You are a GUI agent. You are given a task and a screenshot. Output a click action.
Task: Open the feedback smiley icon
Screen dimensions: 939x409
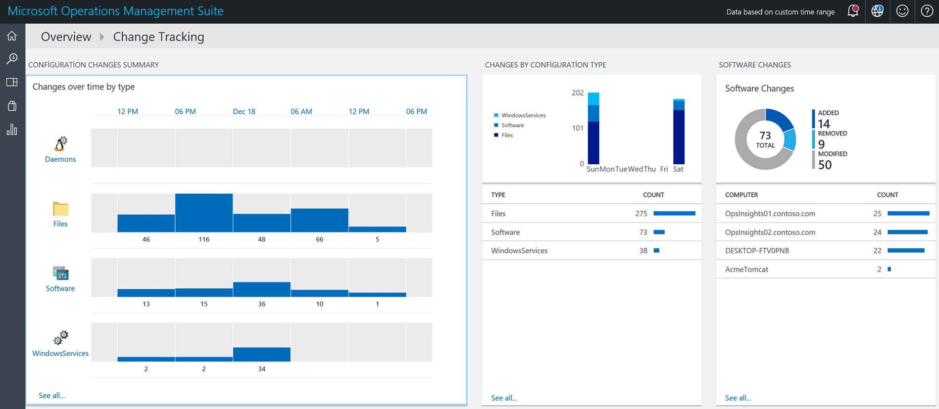tap(902, 11)
